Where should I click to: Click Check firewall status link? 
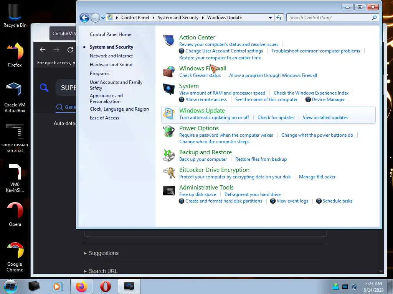200,75
